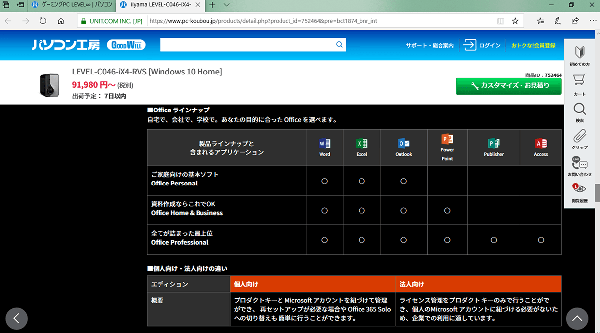The width and height of the screenshot is (600, 333).
Task: Click the site search input field
Action: [x=247, y=45]
